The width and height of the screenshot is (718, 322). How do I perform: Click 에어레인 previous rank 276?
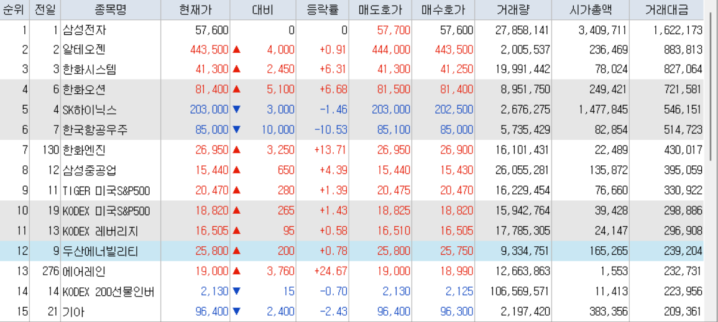(51, 271)
